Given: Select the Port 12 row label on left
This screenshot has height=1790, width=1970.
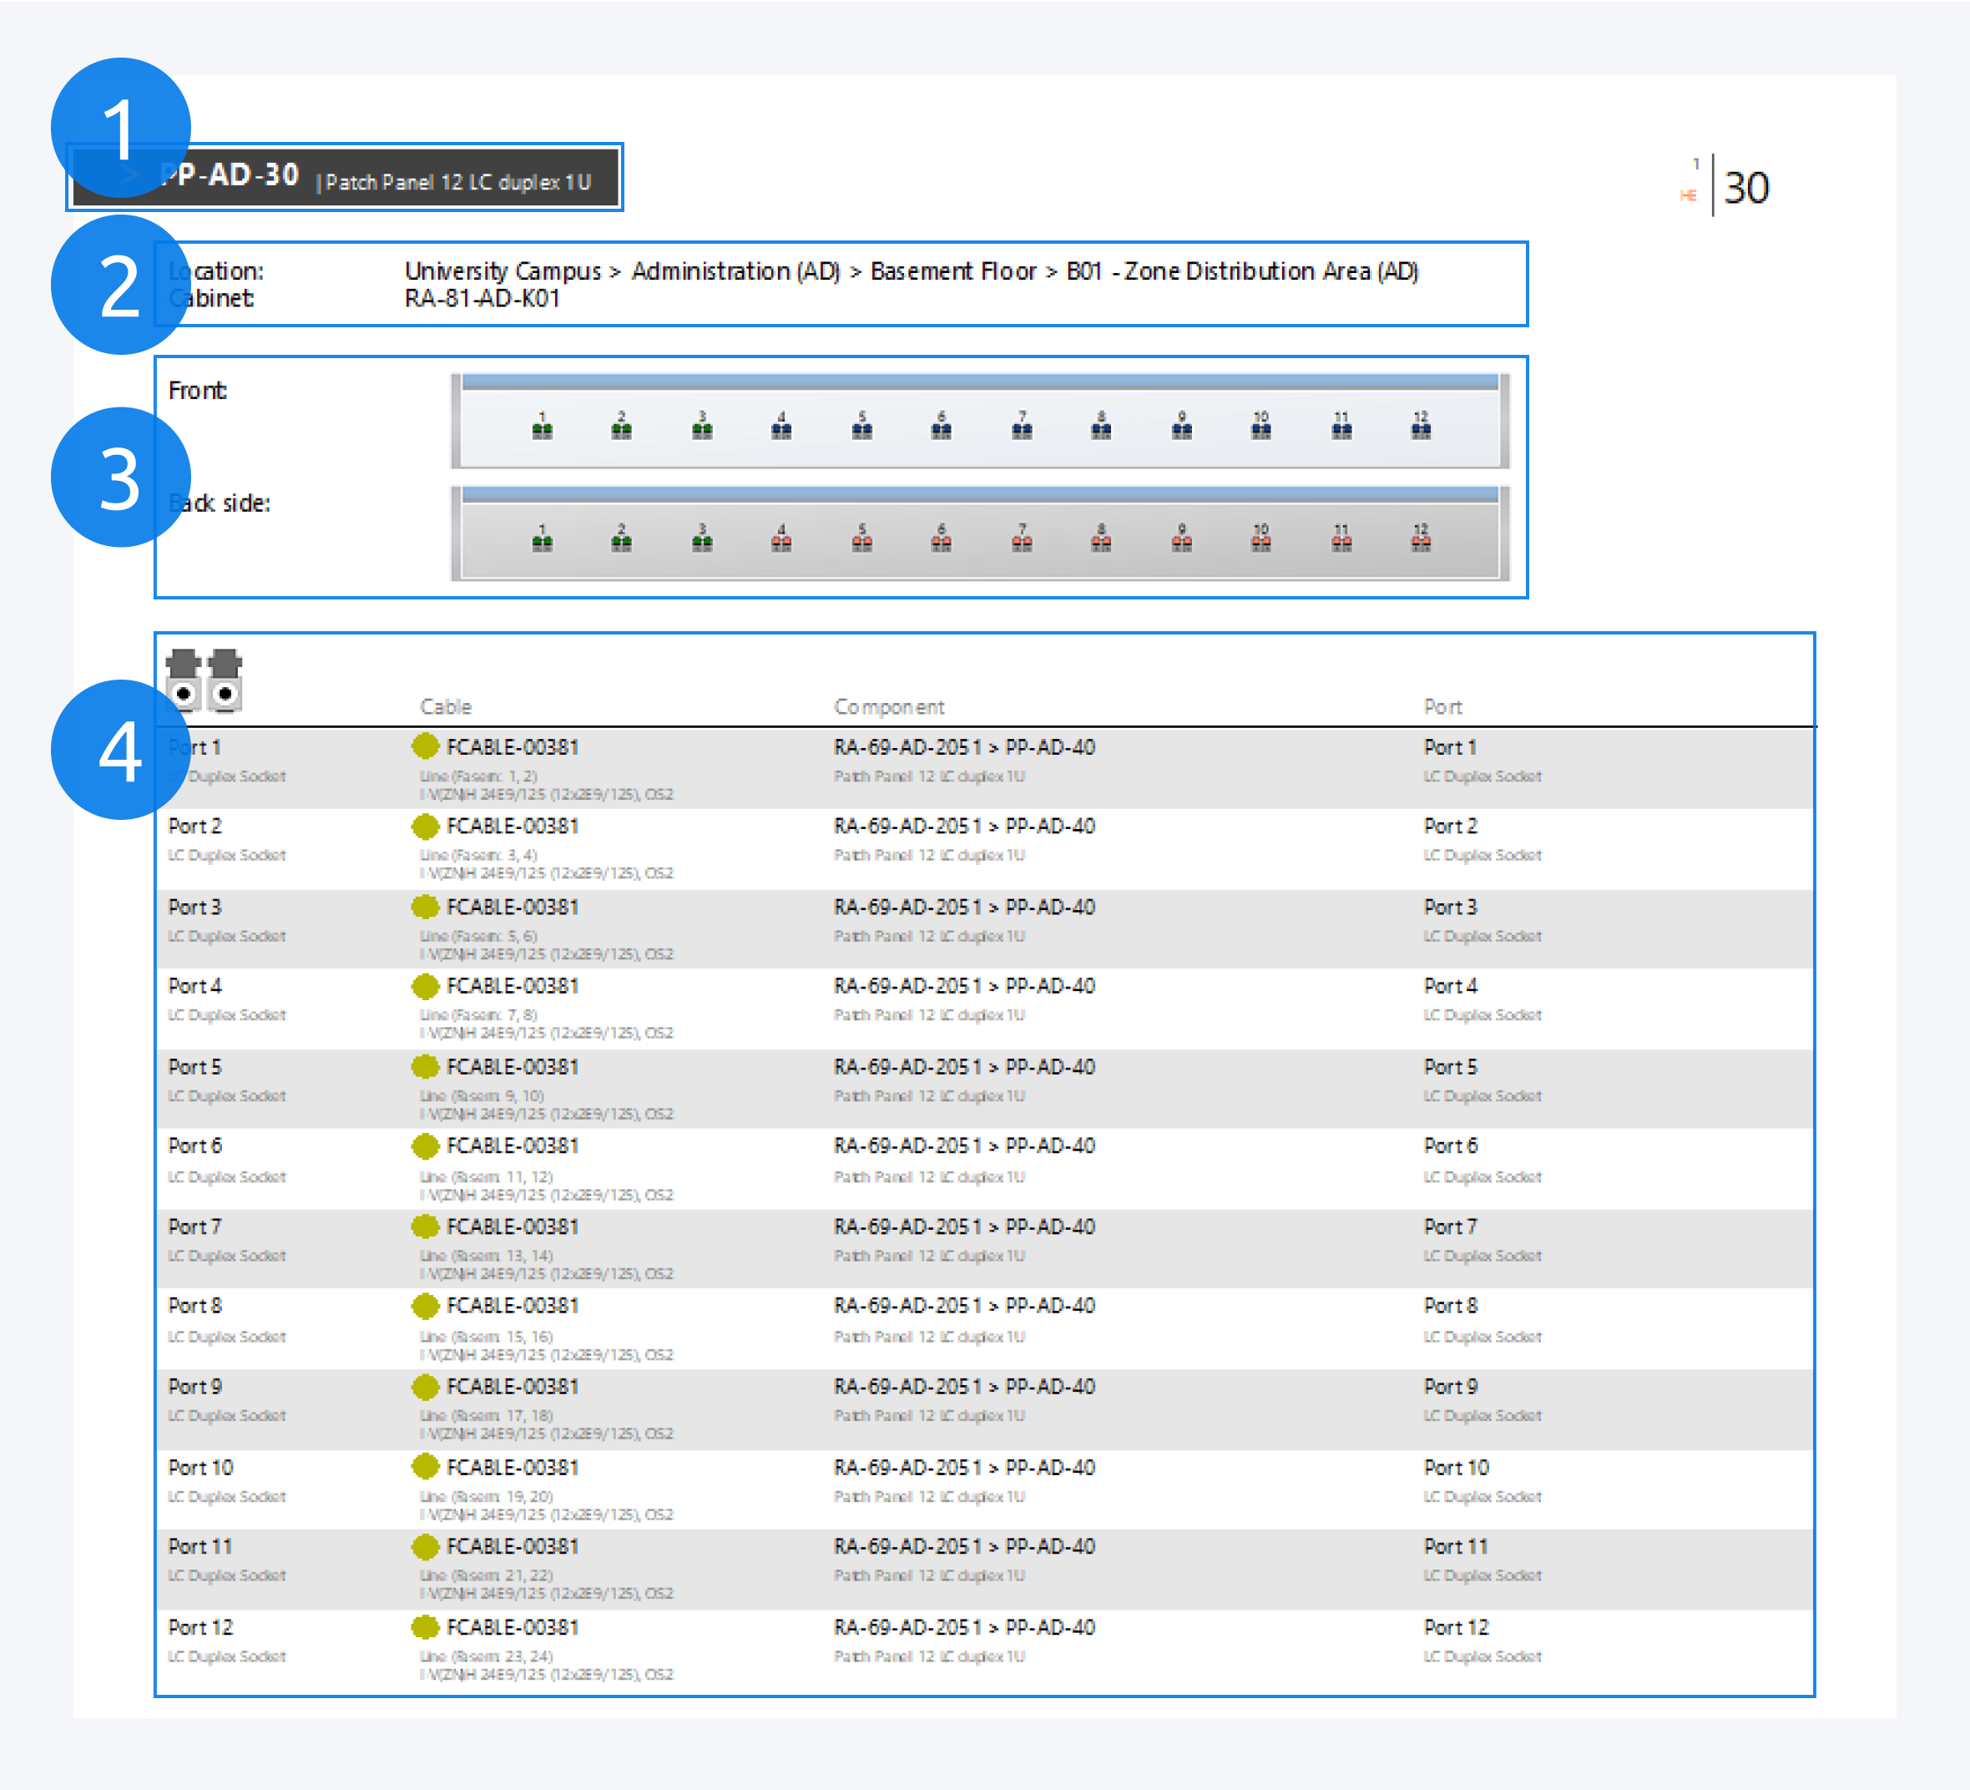Looking at the screenshot, I should coord(200,1628).
